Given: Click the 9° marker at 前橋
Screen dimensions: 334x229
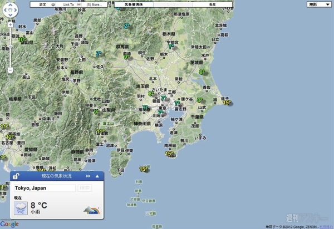Looking at the screenshot, I should pos(127,57).
